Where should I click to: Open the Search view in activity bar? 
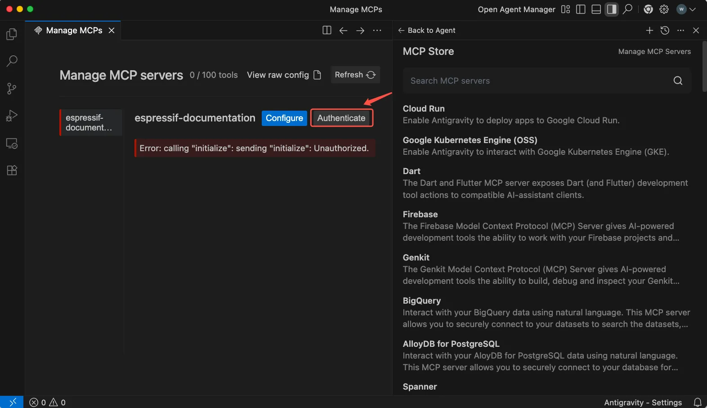coord(12,61)
